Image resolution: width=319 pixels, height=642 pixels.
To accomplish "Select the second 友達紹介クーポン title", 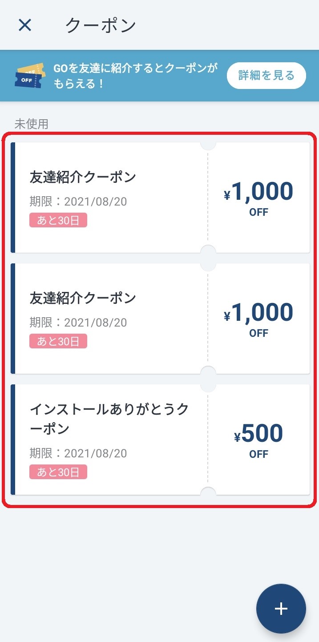I will click(x=83, y=298).
